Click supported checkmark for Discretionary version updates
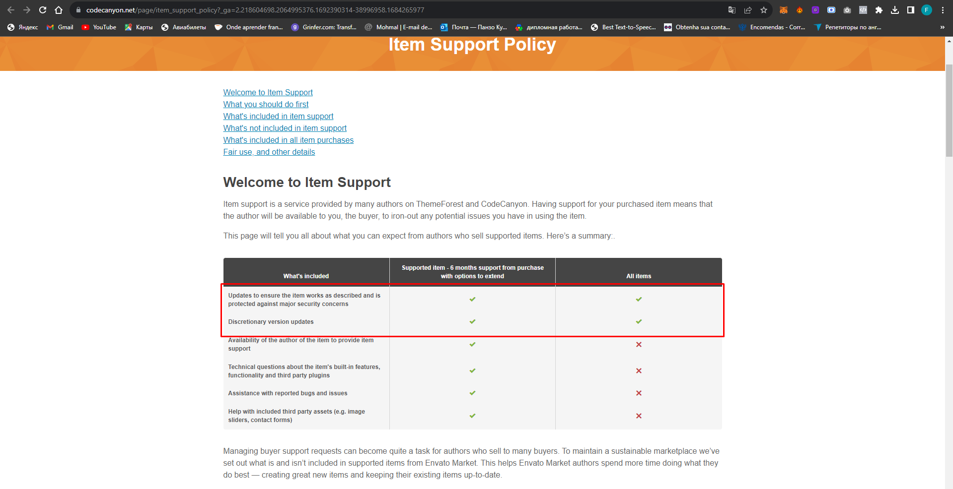Viewport: 953px width, 489px height. [x=472, y=321]
